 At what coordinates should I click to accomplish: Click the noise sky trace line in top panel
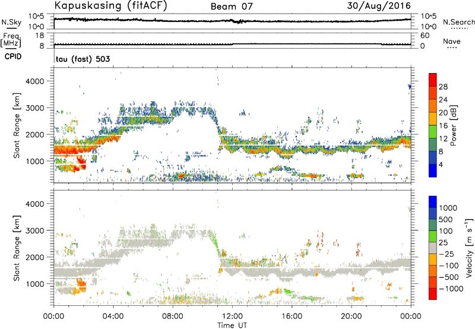[232, 21]
